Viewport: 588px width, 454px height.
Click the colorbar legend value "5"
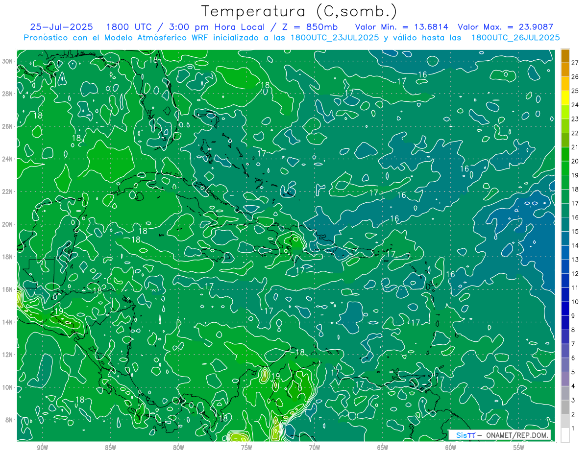(x=573, y=372)
